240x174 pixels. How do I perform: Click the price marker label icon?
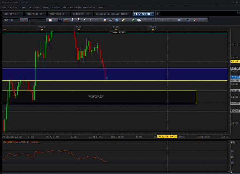(188, 20)
